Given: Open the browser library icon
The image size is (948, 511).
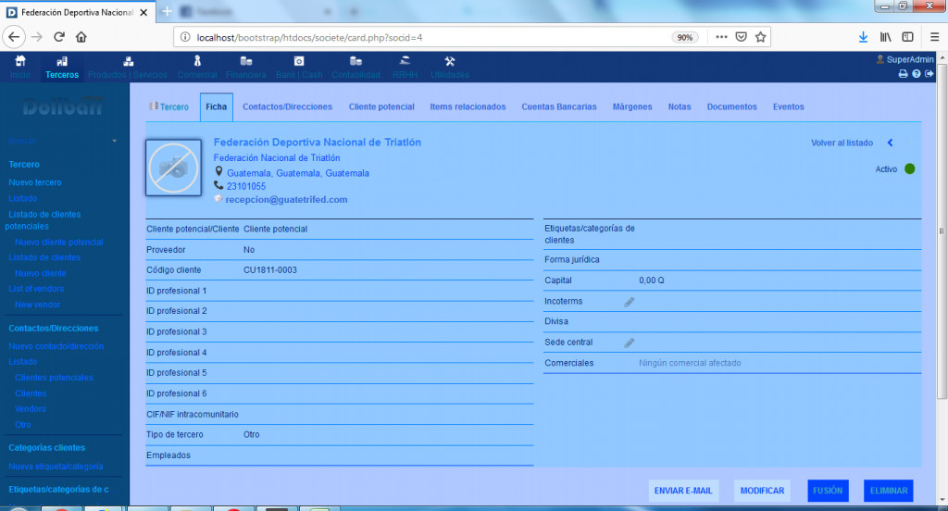Looking at the screenshot, I should coord(886,37).
